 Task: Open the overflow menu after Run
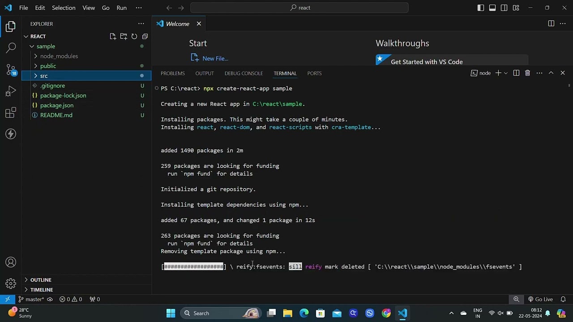(139, 8)
